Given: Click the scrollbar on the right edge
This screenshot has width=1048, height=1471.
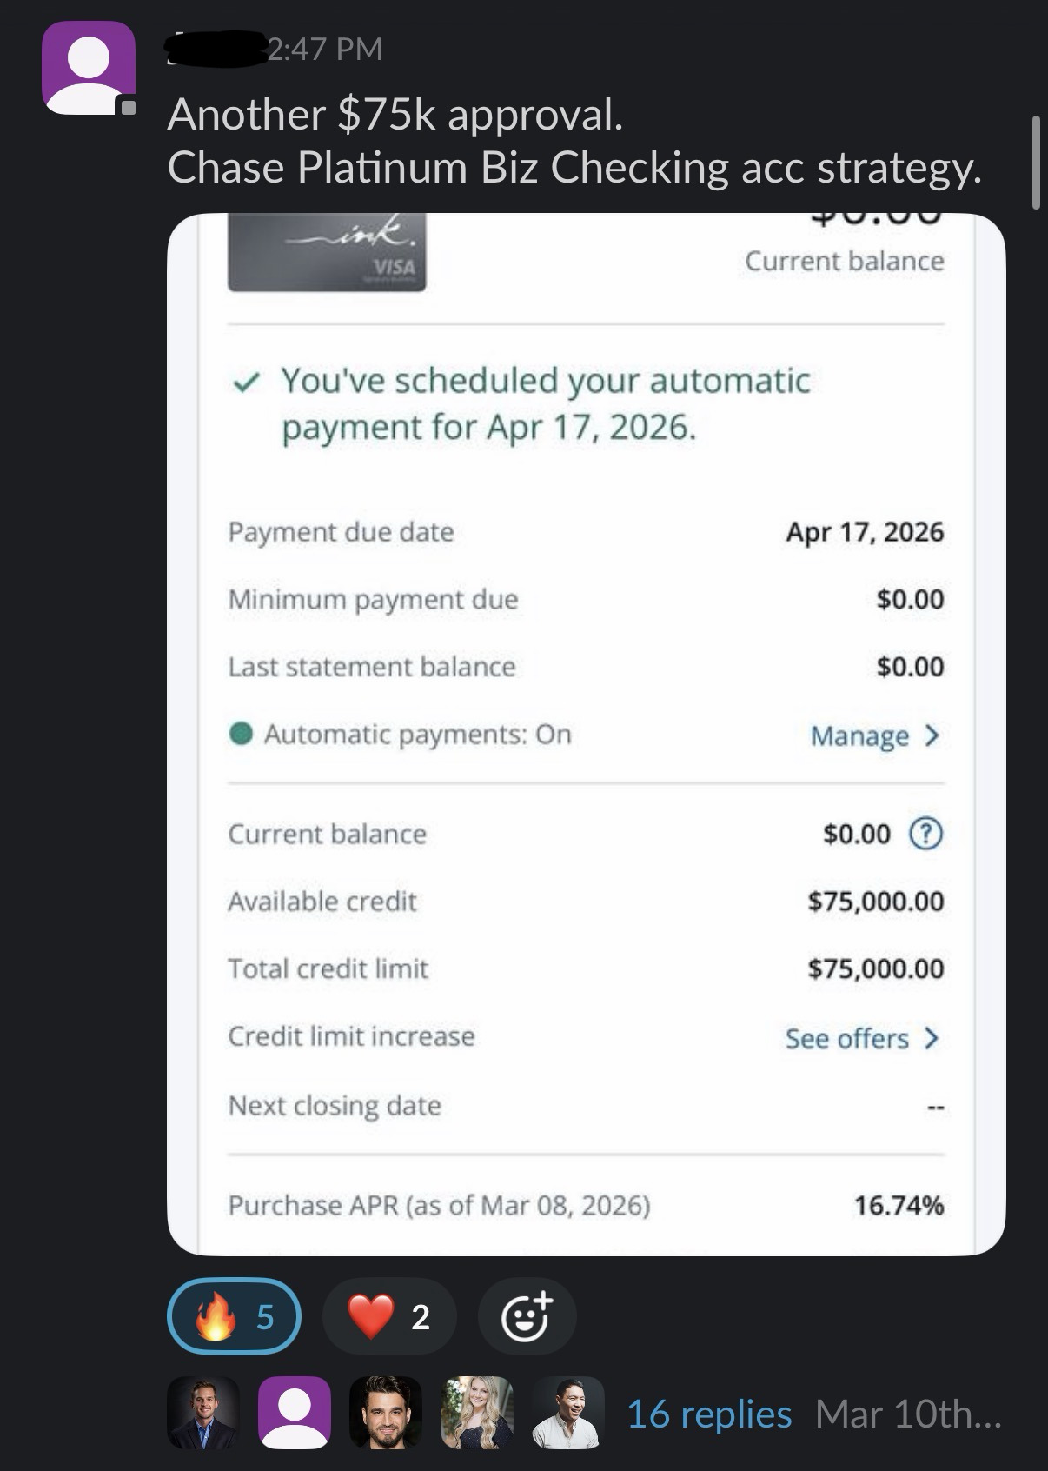Looking at the screenshot, I should coord(1035,163).
